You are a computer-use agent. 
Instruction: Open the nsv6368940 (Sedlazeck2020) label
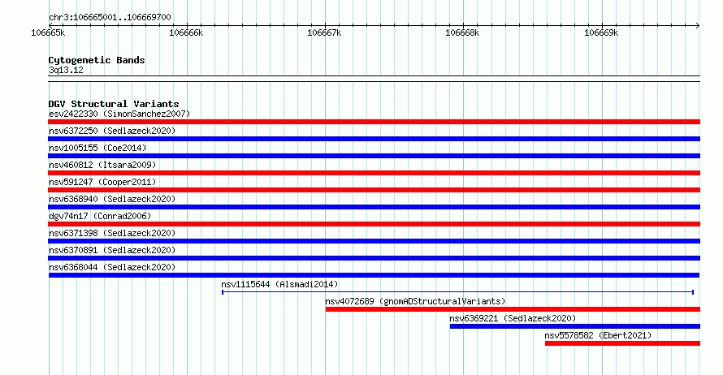[x=112, y=199]
